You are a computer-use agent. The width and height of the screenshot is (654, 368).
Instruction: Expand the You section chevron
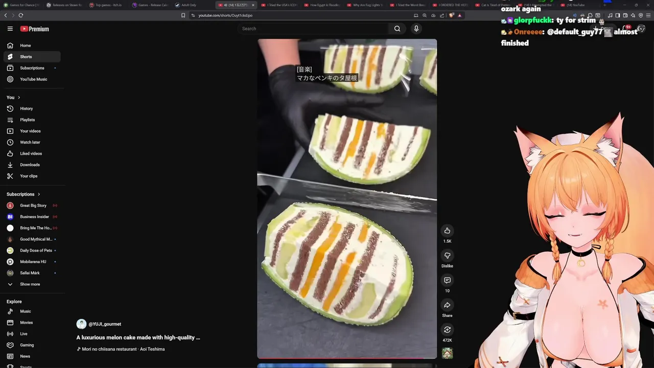tap(19, 97)
